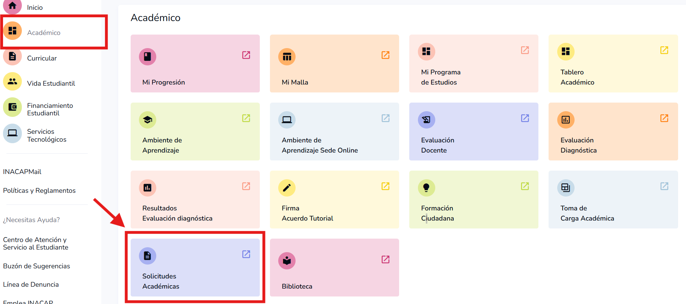
Task: Open Línea de Denuncia link
Action: 31,284
